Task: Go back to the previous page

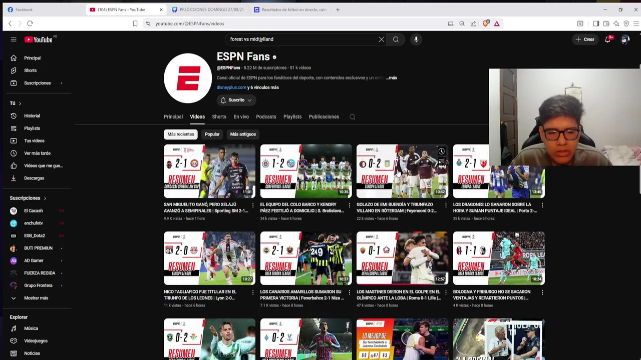Action: coord(10,23)
